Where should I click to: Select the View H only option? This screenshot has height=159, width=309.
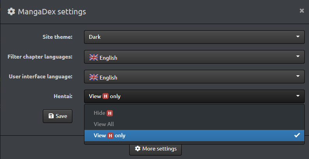[x=194, y=135]
